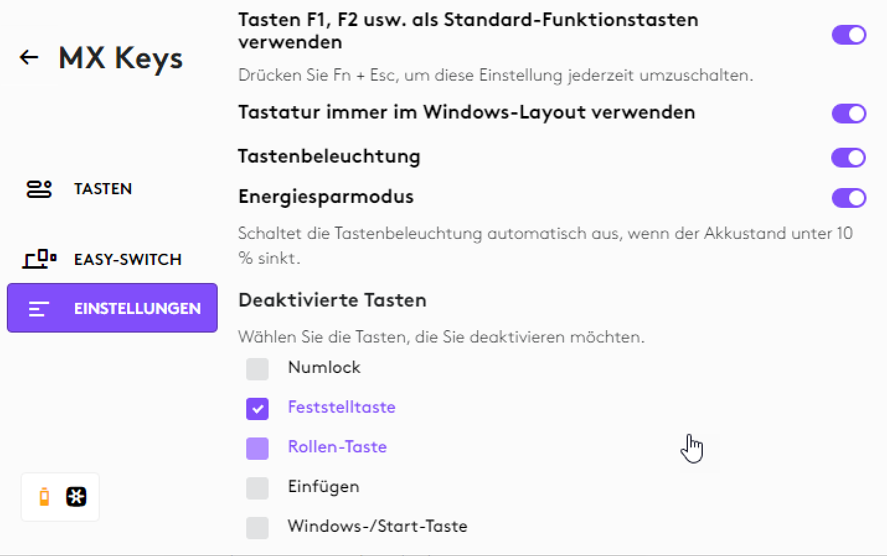Viewport: 887px width, 556px height.
Task: Toggle the Energiesparmodus switch
Action: pos(849,199)
